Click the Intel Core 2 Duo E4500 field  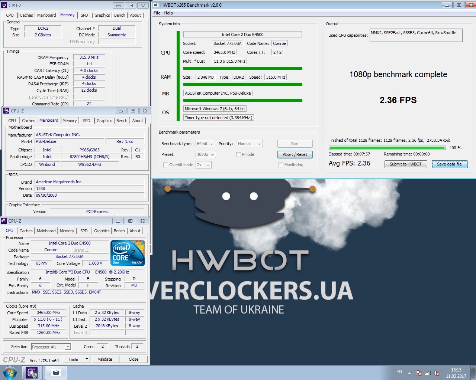point(242,35)
